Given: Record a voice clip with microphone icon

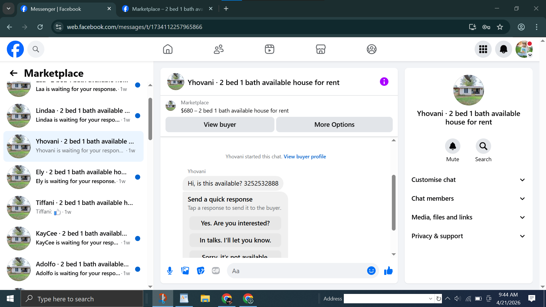Looking at the screenshot, I should 170,271.
